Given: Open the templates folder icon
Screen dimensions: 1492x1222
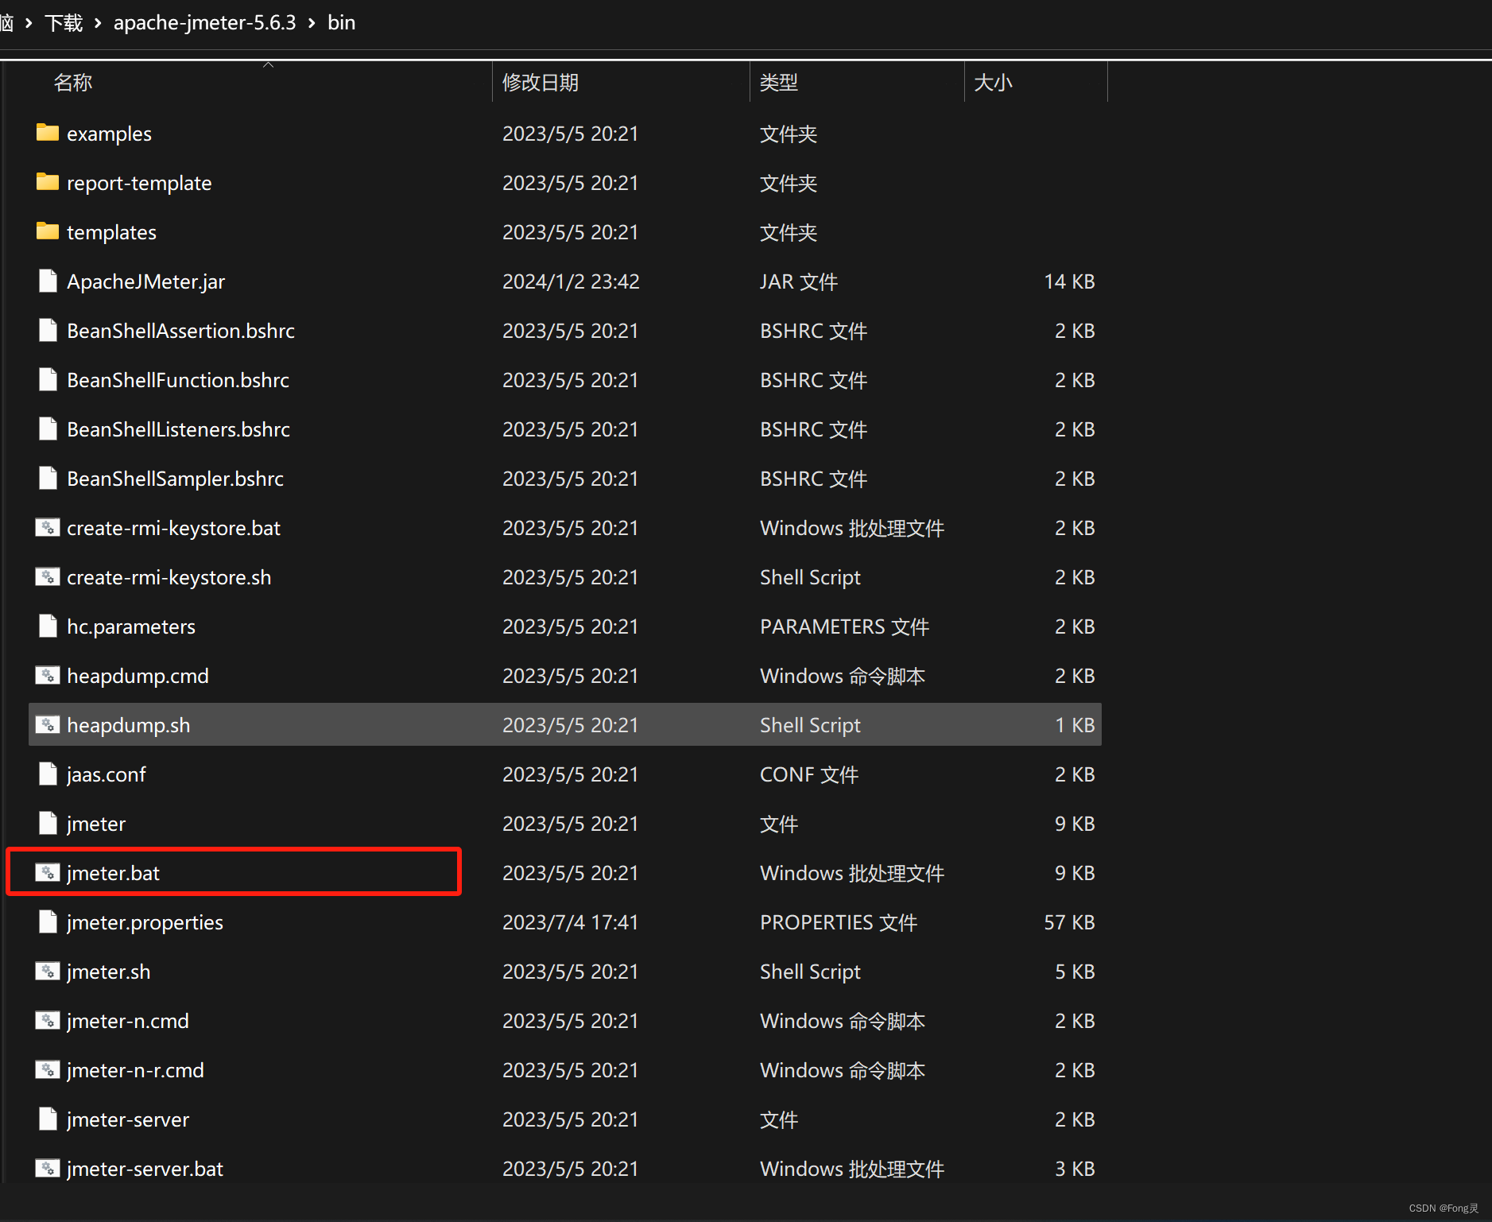Looking at the screenshot, I should click(x=48, y=231).
